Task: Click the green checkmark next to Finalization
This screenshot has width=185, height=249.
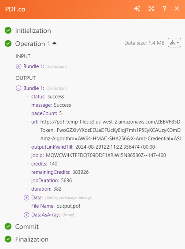Action: point(8,239)
